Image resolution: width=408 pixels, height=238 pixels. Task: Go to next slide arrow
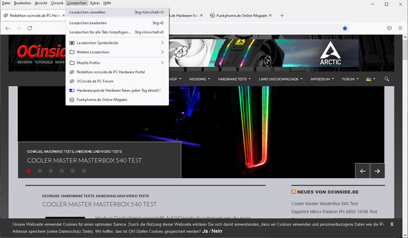[377, 171]
